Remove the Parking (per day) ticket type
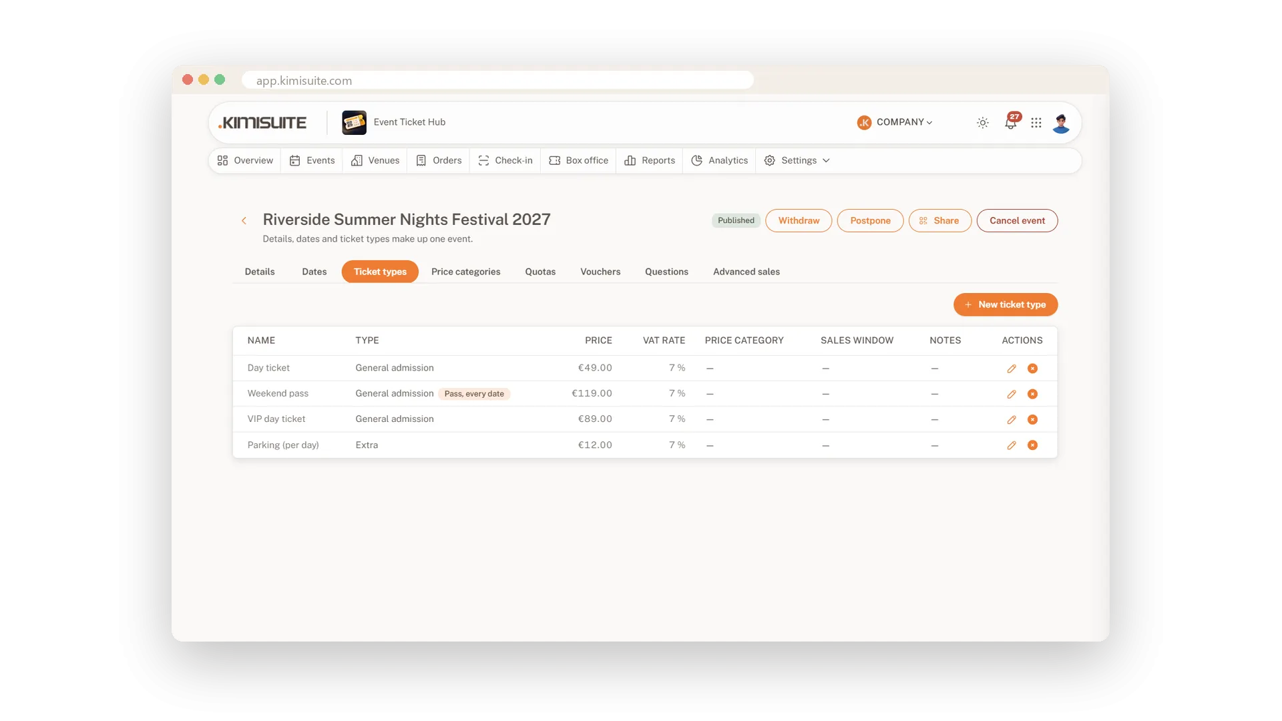1282x721 pixels. tap(1032, 445)
